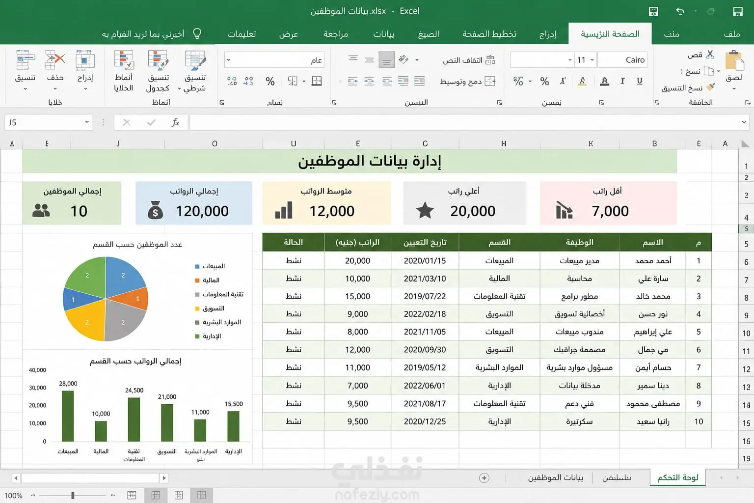Click the formula bar cancel X icon
The height and width of the screenshot is (503, 754).
pos(127,122)
